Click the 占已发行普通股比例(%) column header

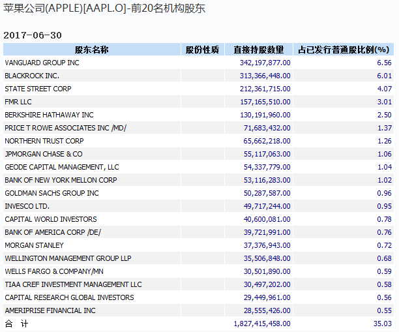tap(344, 50)
